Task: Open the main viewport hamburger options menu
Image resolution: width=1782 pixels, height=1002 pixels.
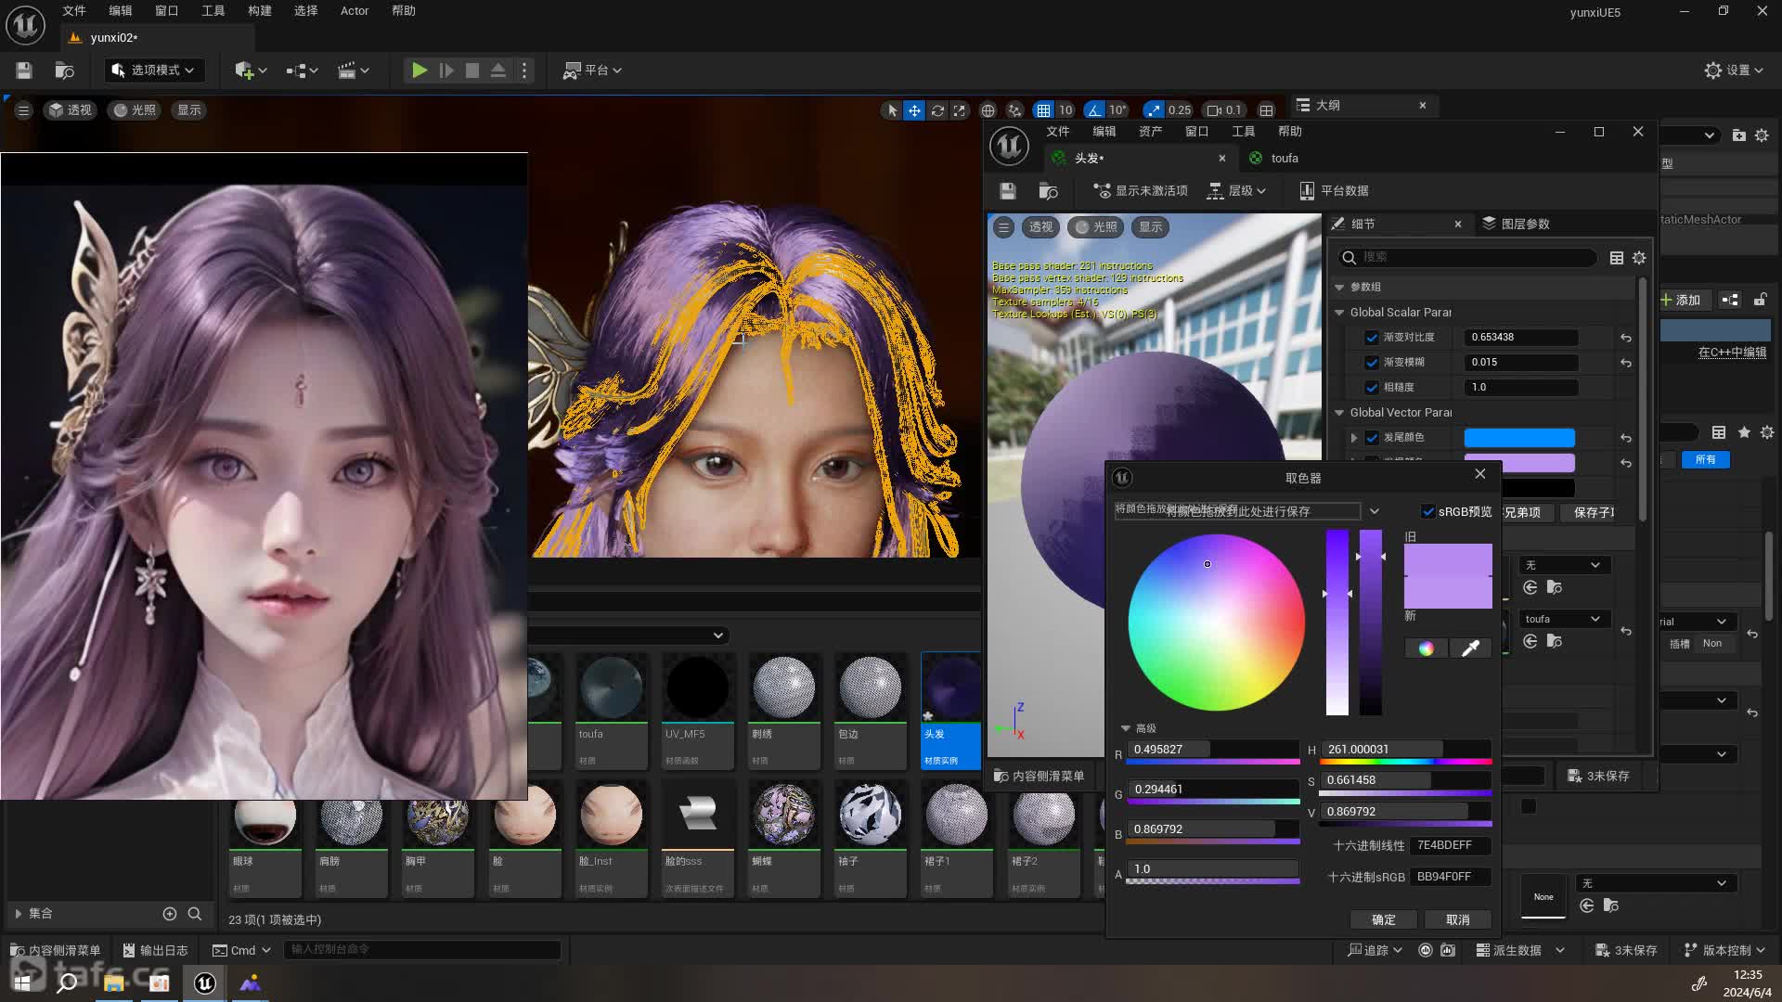Action: click(x=23, y=110)
